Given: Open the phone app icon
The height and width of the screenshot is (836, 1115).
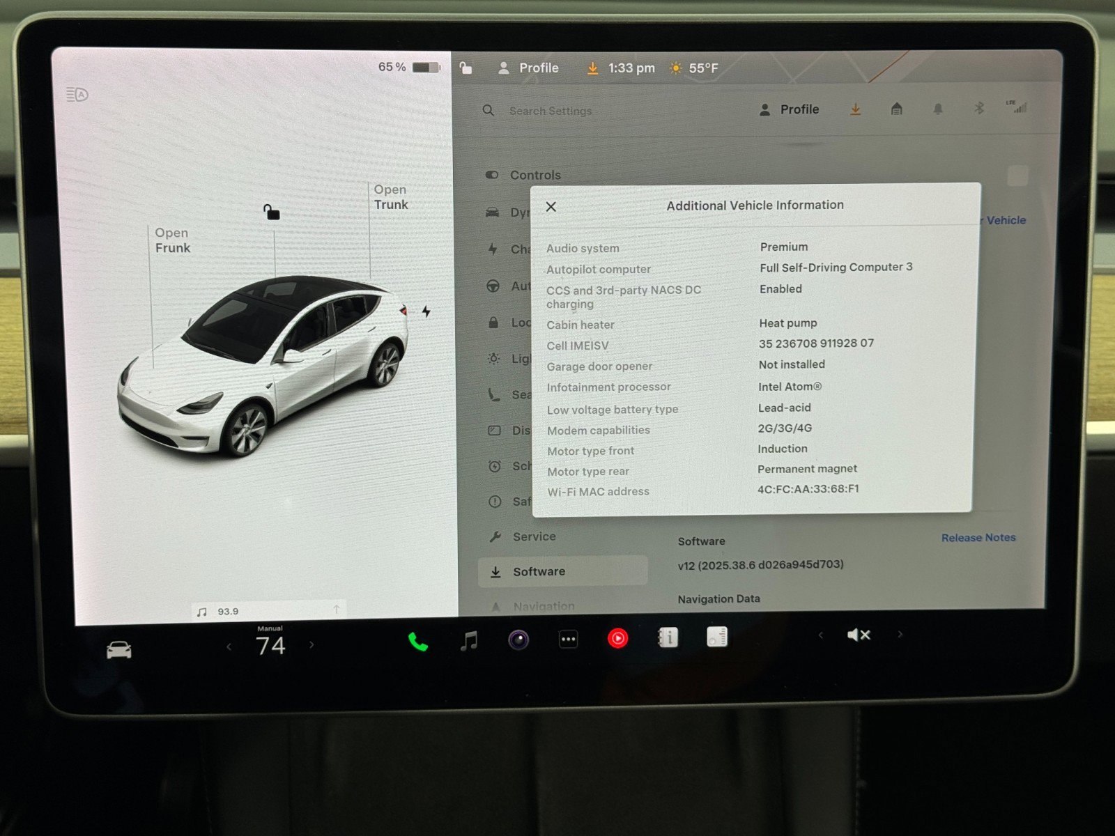Looking at the screenshot, I should tap(417, 637).
